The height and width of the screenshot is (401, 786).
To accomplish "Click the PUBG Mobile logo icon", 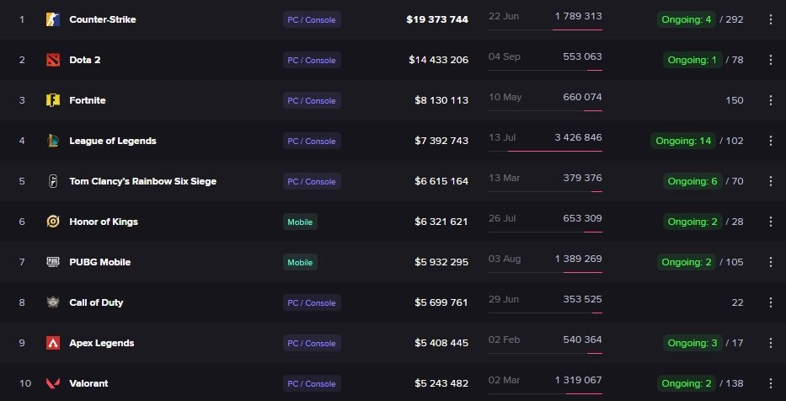I will click(53, 262).
